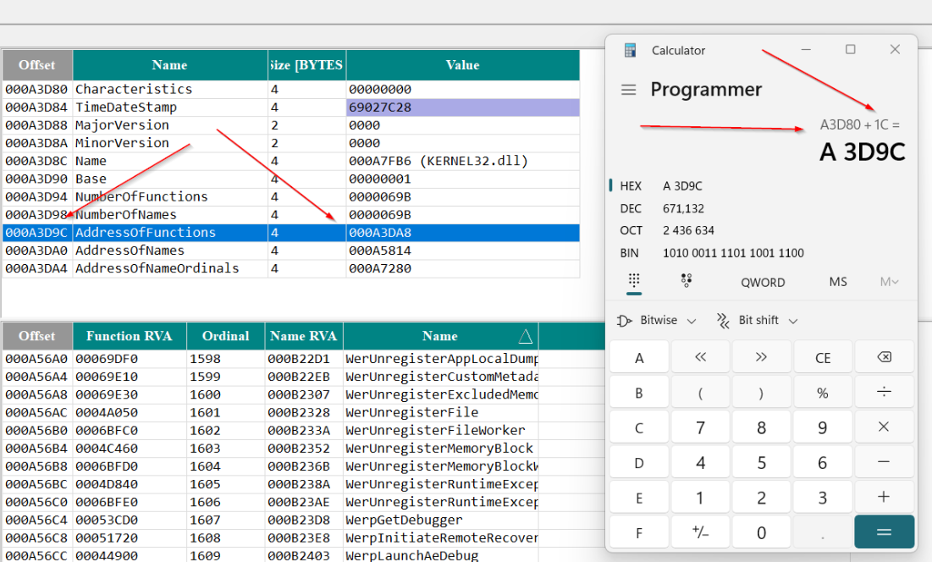Expand the Bitwise operations dropdown
The width and height of the screenshot is (932, 562).
656,321
